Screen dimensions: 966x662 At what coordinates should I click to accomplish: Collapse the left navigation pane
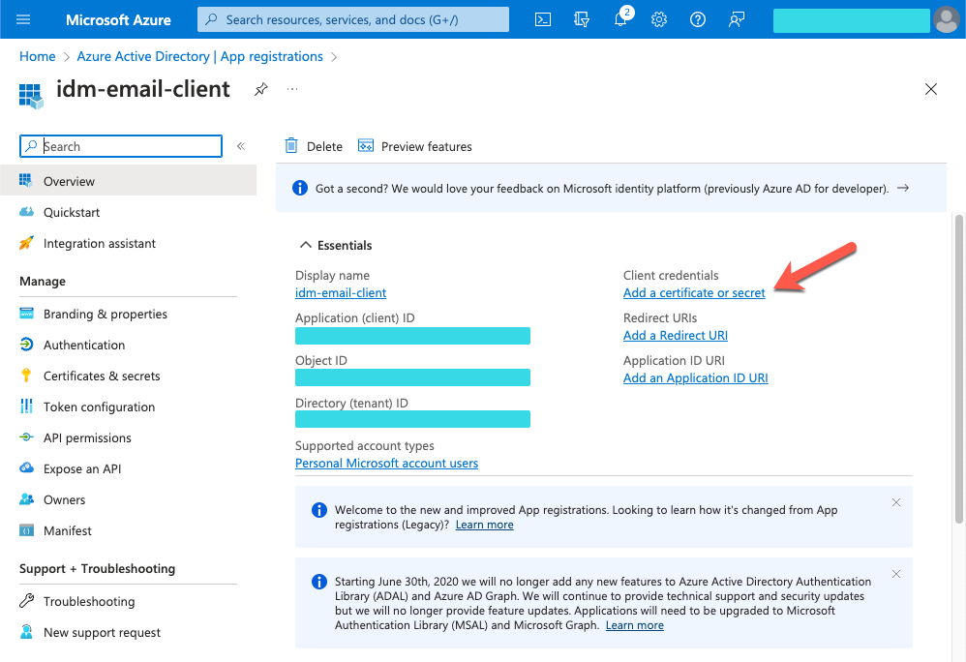(x=240, y=145)
